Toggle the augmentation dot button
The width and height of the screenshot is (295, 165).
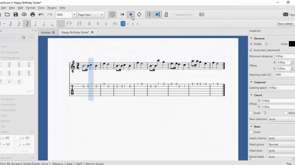pyautogui.click(x=61, y=24)
